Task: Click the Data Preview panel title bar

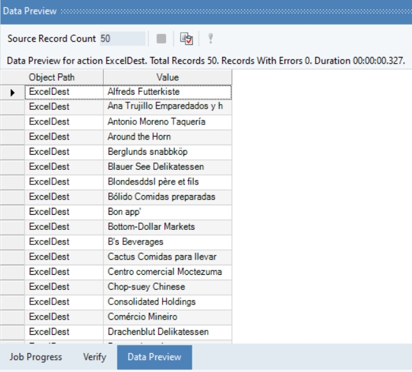Action: tap(206, 11)
